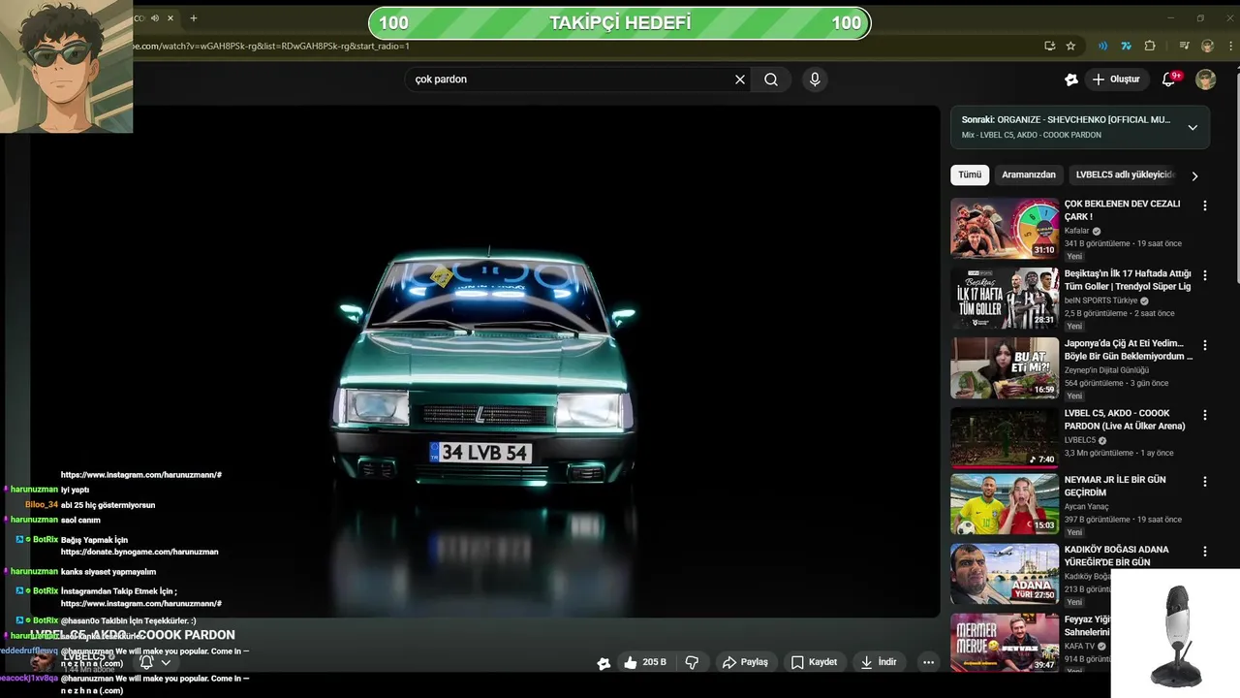1240x698 pixels.
Task: Click the search magnifier button
Action: [771, 79]
